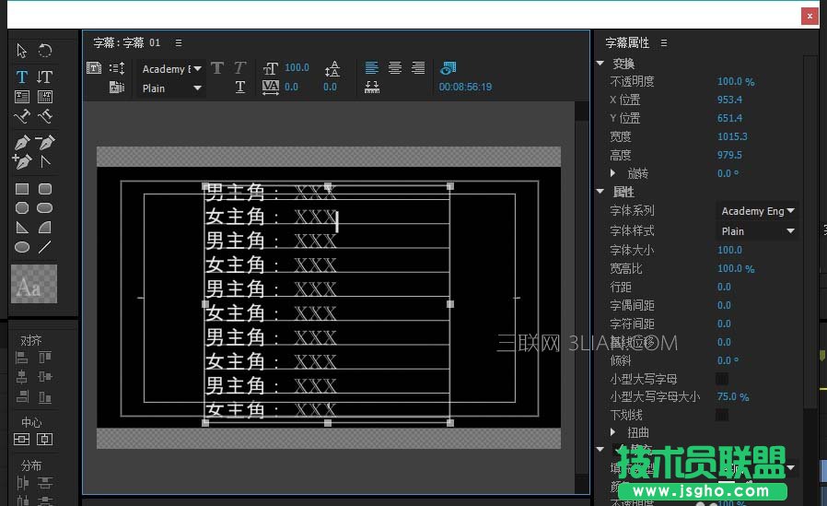The image size is (827, 506).
Task: Click the Aa text style swatch
Action: pos(34,285)
